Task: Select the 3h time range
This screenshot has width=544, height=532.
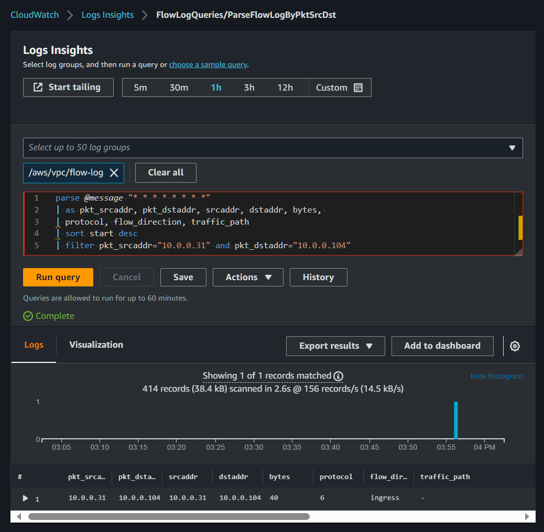Action: pos(249,87)
